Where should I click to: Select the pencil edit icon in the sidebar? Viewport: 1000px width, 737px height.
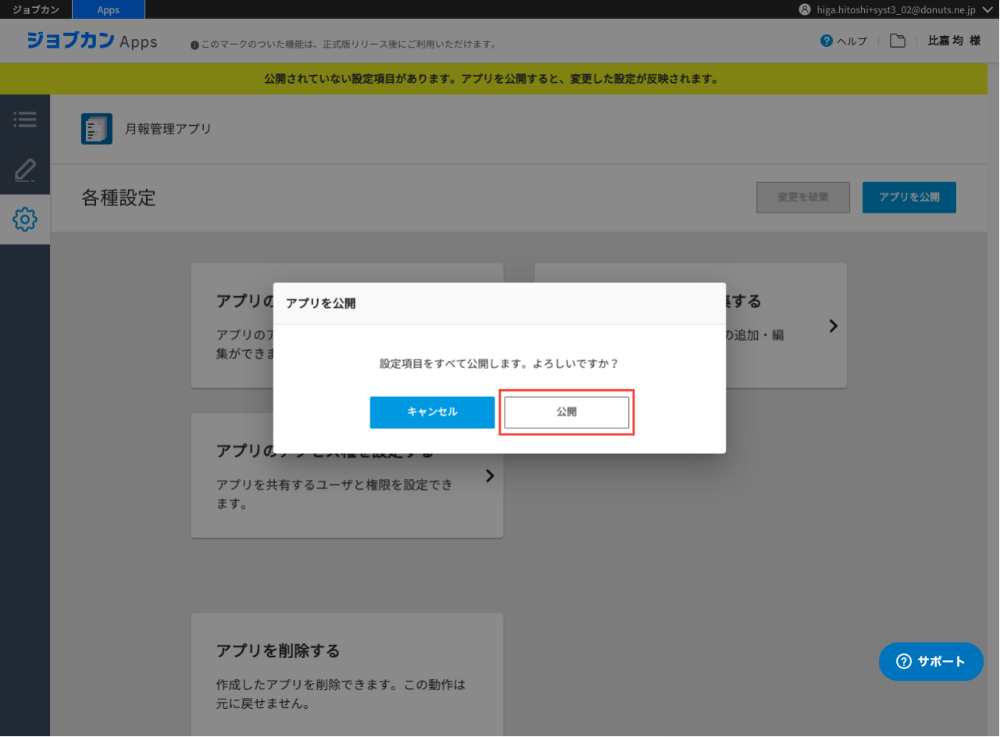tap(25, 170)
